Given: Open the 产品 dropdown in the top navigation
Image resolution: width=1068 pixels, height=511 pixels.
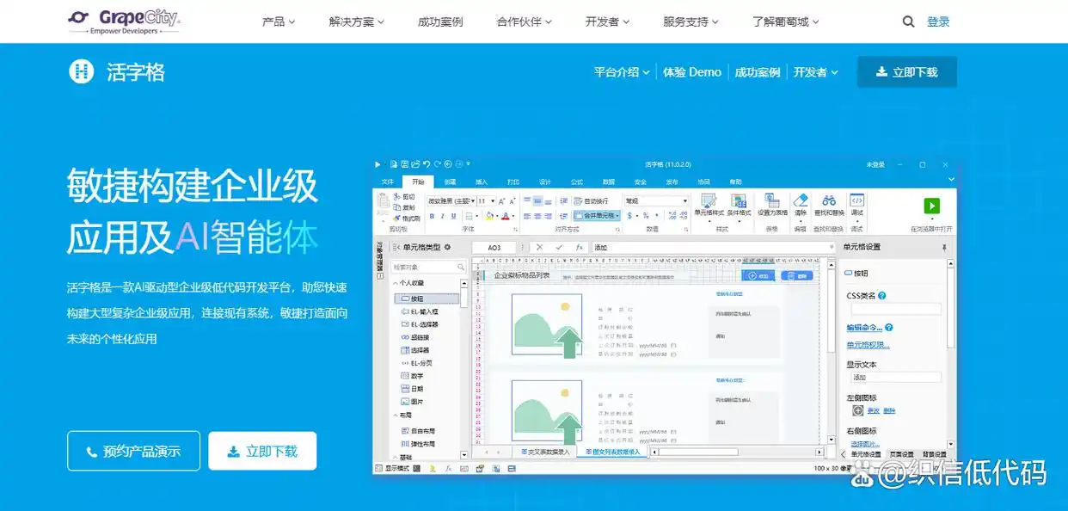Looking at the screenshot, I should click(x=278, y=21).
